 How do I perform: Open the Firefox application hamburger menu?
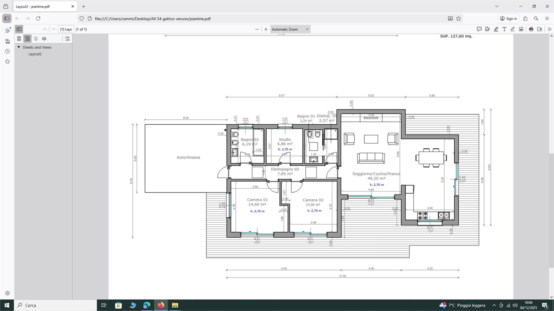click(x=547, y=19)
